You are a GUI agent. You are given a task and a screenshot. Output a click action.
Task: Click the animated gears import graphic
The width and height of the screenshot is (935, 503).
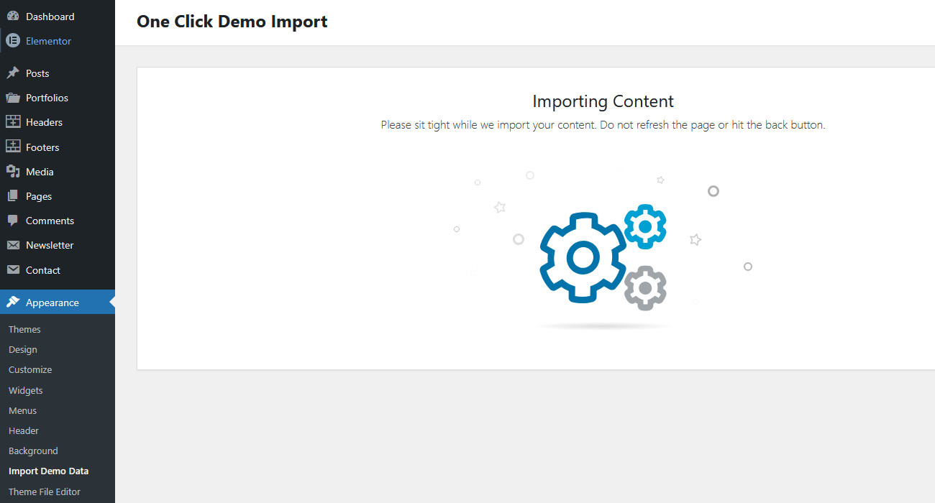pos(603,257)
